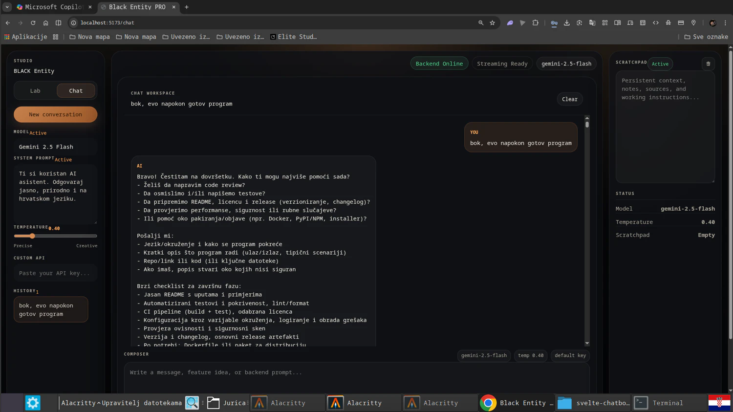Click the 'temp 0.40' composer chip
Screen dimensions: 733x412
click(x=530, y=355)
